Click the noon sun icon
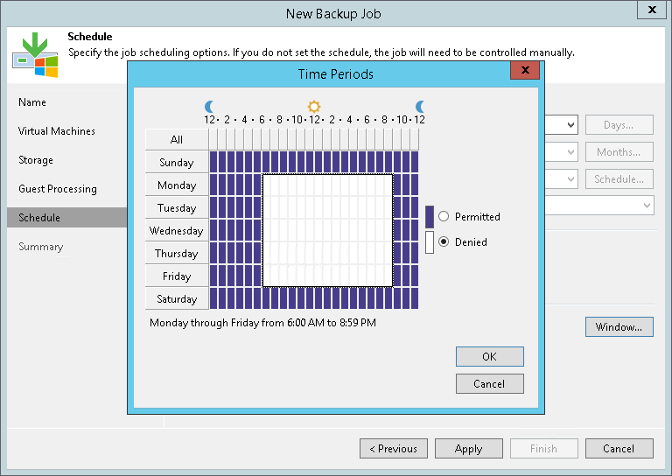Screen dimensions: 672x476 pos(314,106)
